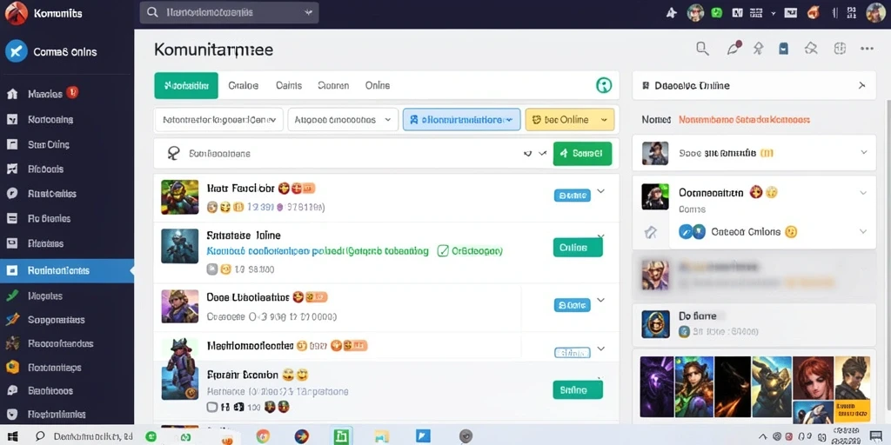Open the home icon beside Maades
Image resolution: width=891 pixels, height=445 pixels.
click(12, 94)
